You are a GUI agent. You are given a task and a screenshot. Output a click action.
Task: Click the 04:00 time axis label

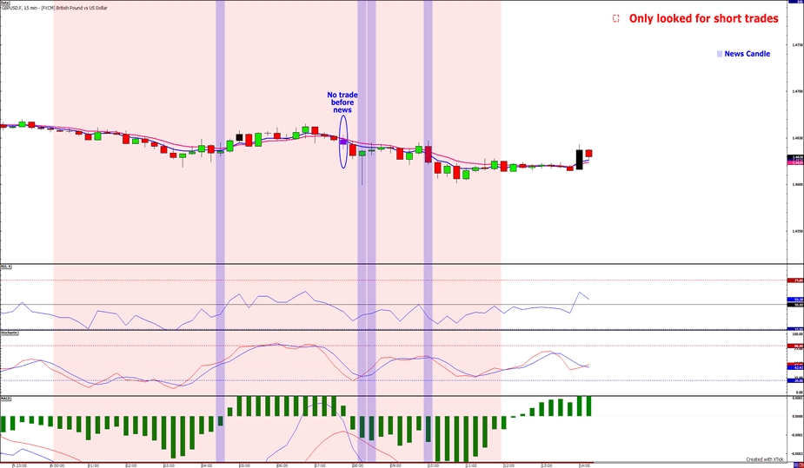(207, 465)
